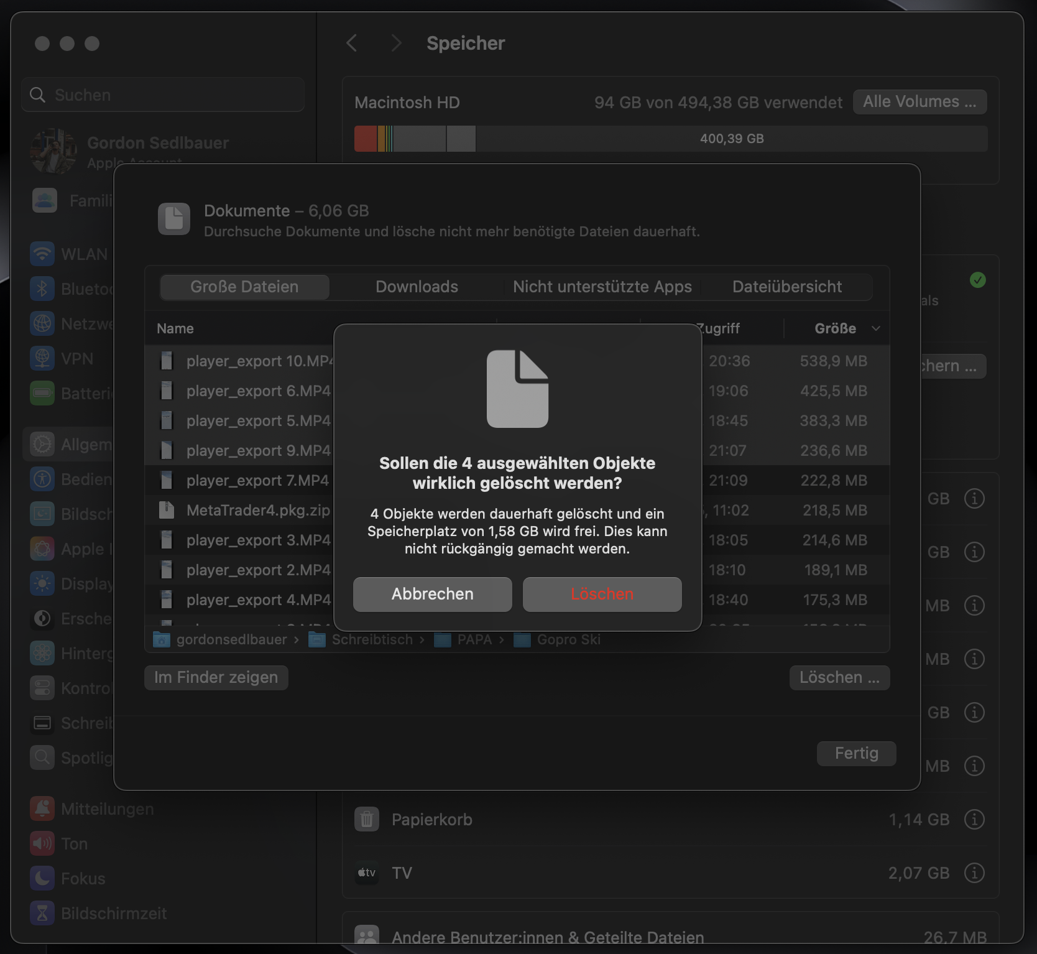Confirm deletion with the red Löschen button
1037x954 pixels.
[602, 594]
